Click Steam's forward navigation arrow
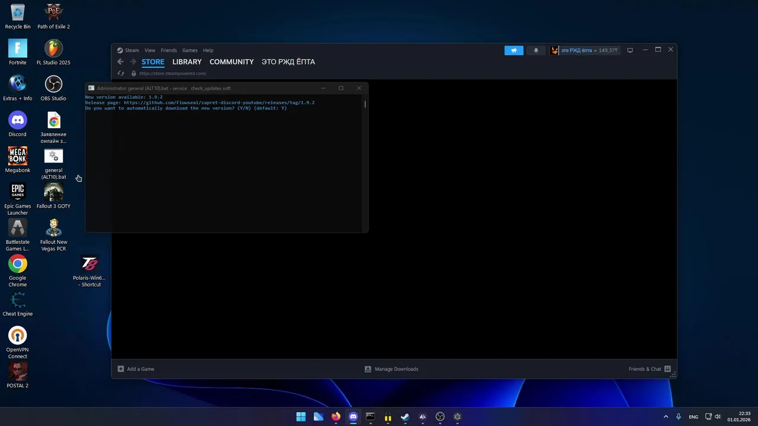This screenshot has height=426, width=758. (133, 62)
